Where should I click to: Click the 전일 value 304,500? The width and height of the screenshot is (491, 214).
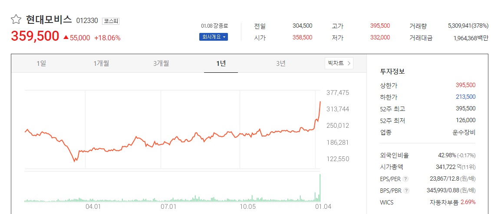click(302, 26)
